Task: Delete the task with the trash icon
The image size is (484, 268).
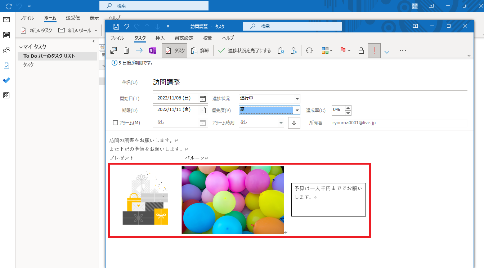Action: 126,51
